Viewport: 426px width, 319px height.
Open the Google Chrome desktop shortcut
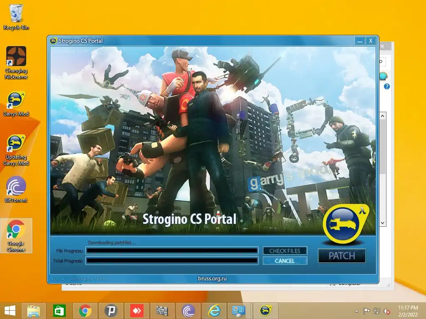[16, 236]
